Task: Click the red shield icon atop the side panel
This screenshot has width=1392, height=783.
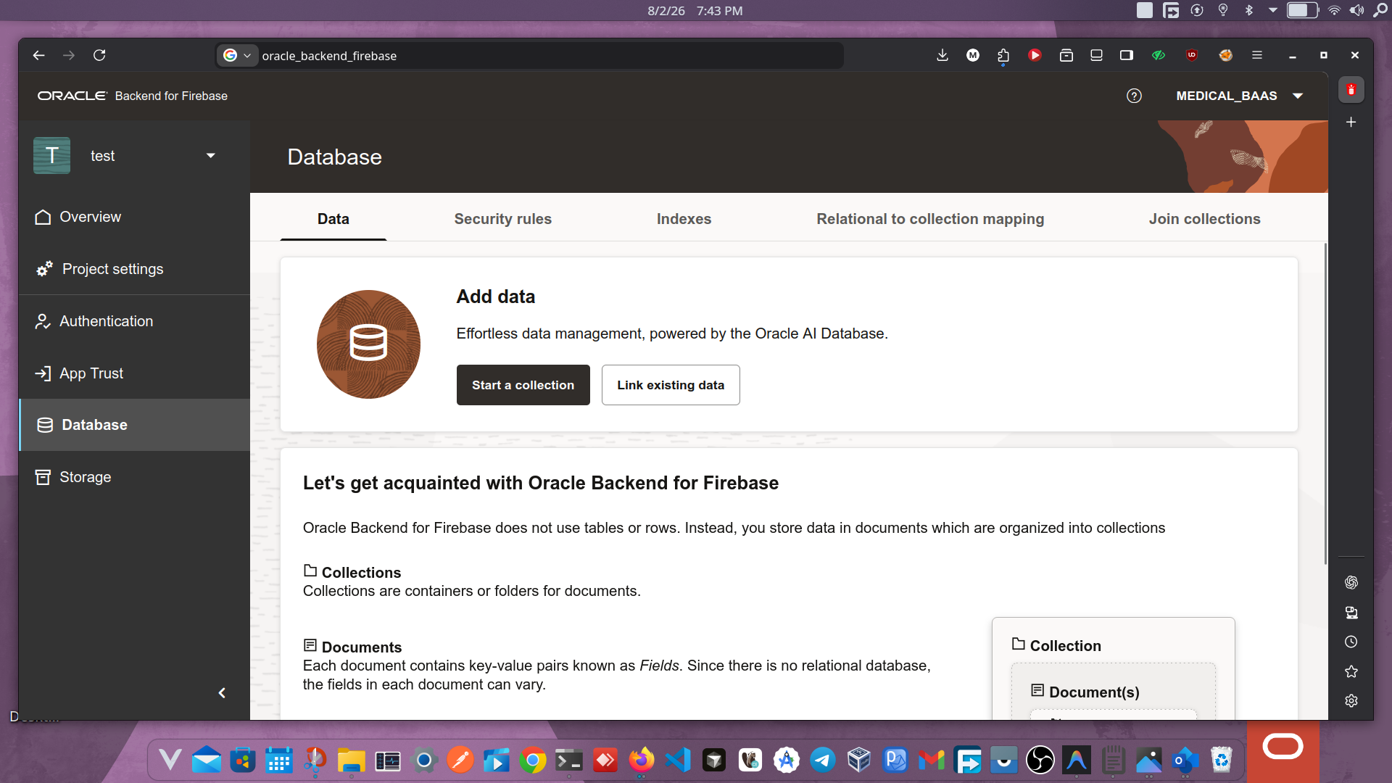Action: pyautogui.click(x=1351, y=90)
